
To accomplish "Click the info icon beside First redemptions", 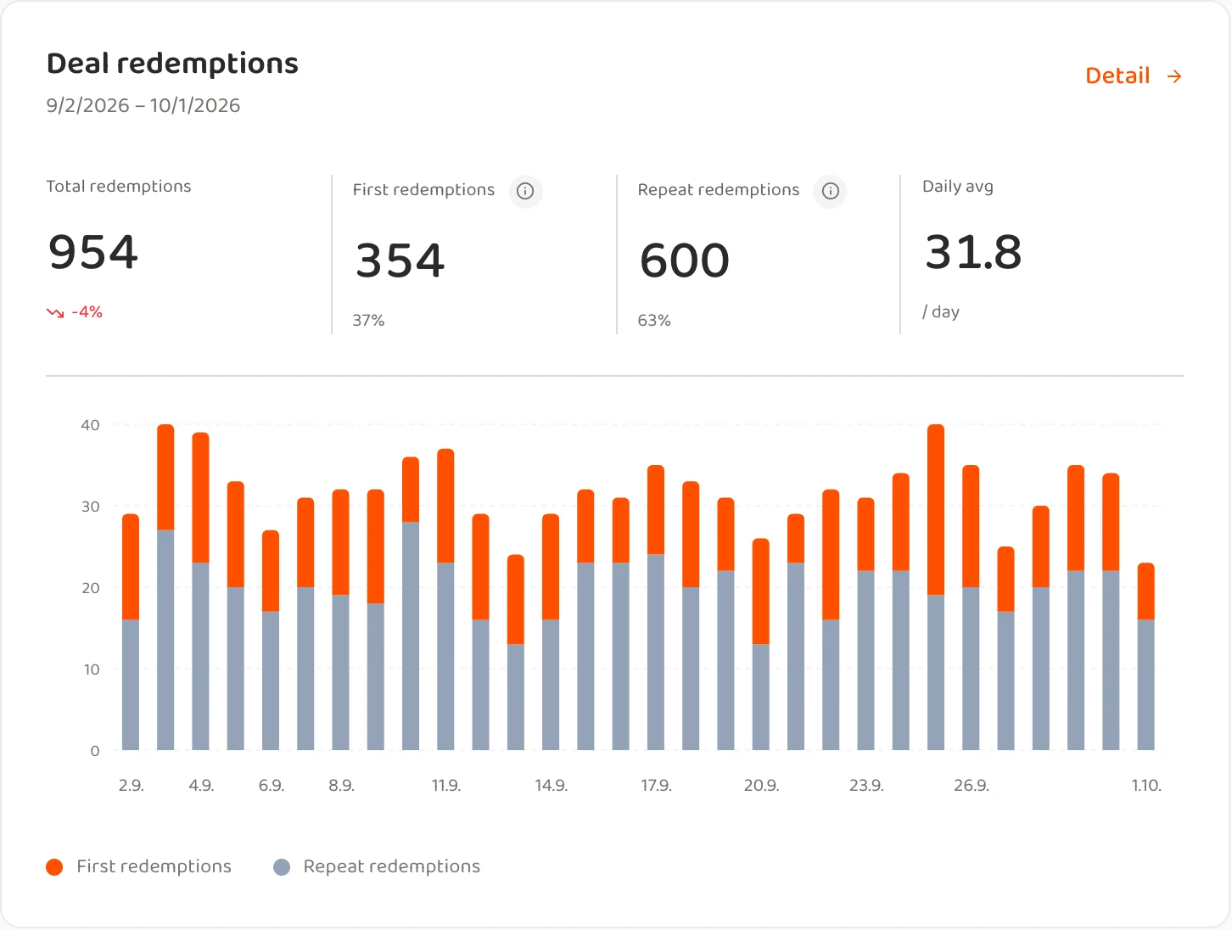I will [525, 191].
